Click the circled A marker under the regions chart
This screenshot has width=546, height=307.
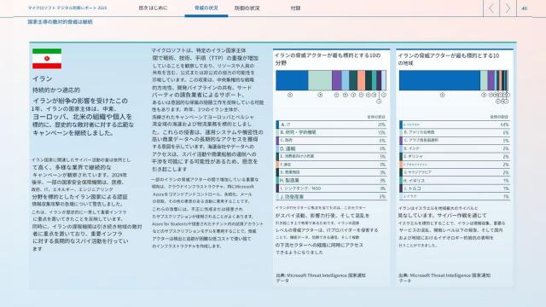442,95
